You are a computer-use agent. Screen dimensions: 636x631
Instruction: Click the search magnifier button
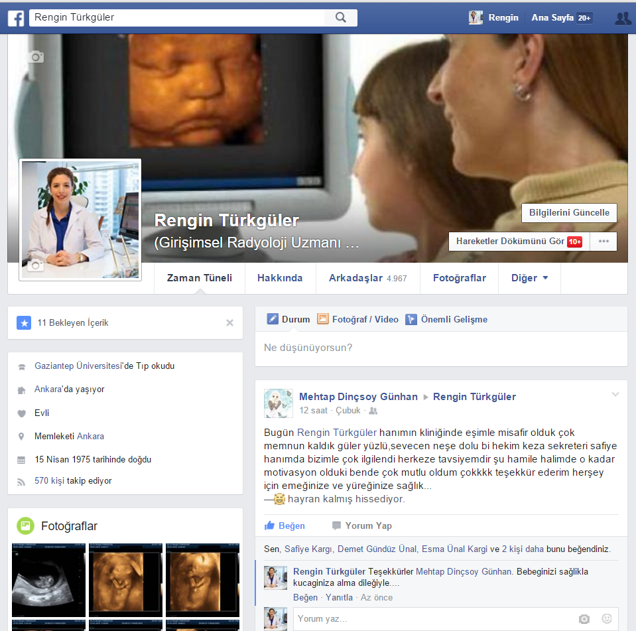(x=340, y=18)
